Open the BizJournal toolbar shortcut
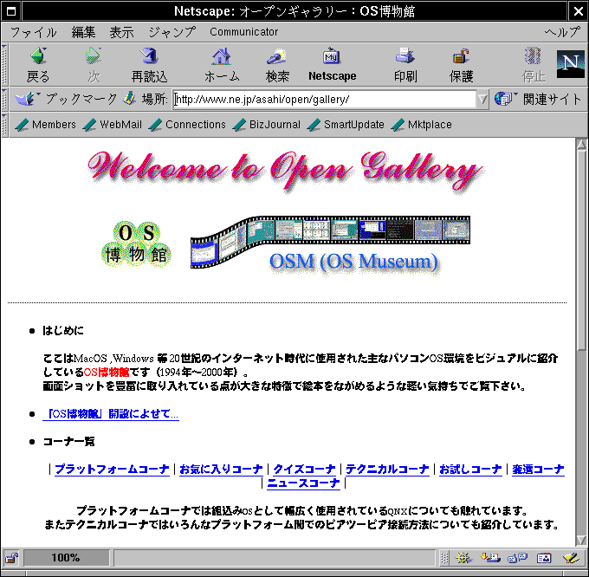The width and height of the screenshot is (589, 577). (x=266, y=125)
